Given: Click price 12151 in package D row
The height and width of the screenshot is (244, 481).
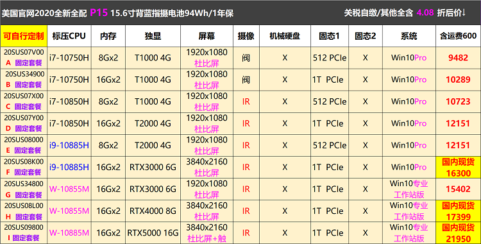Looking at the screenshot, I should [x=459, y=123].
